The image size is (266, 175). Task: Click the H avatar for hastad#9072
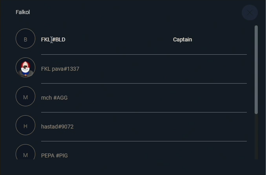click(25, 126)
